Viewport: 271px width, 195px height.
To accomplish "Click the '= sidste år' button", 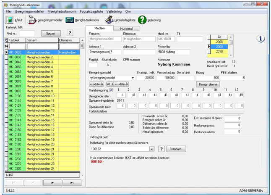I will [x=96, y=84].
